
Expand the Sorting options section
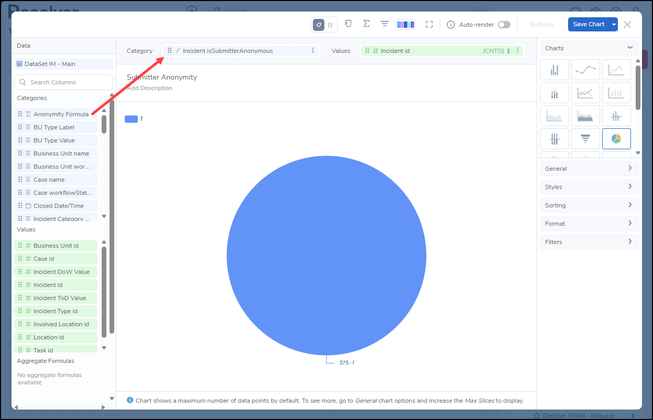pos(590,205)
